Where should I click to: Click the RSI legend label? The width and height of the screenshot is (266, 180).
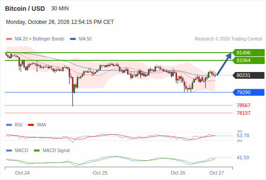(x=18, y=125)
